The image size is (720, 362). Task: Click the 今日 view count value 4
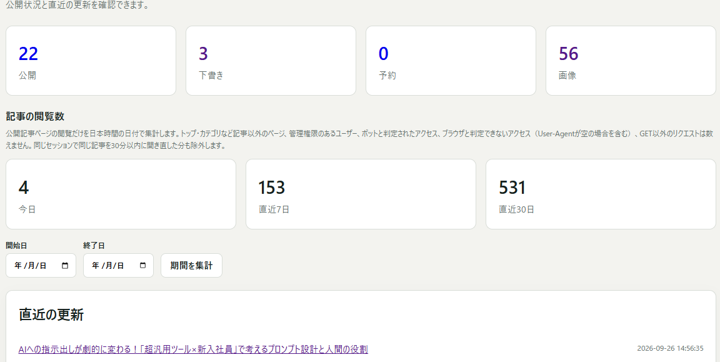[x=23, y=188]
